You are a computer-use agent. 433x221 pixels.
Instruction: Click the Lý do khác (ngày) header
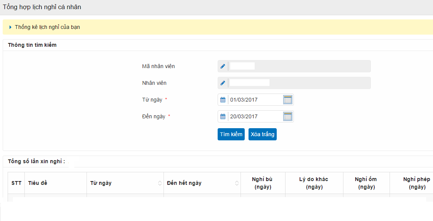click(x=314, y=183)
